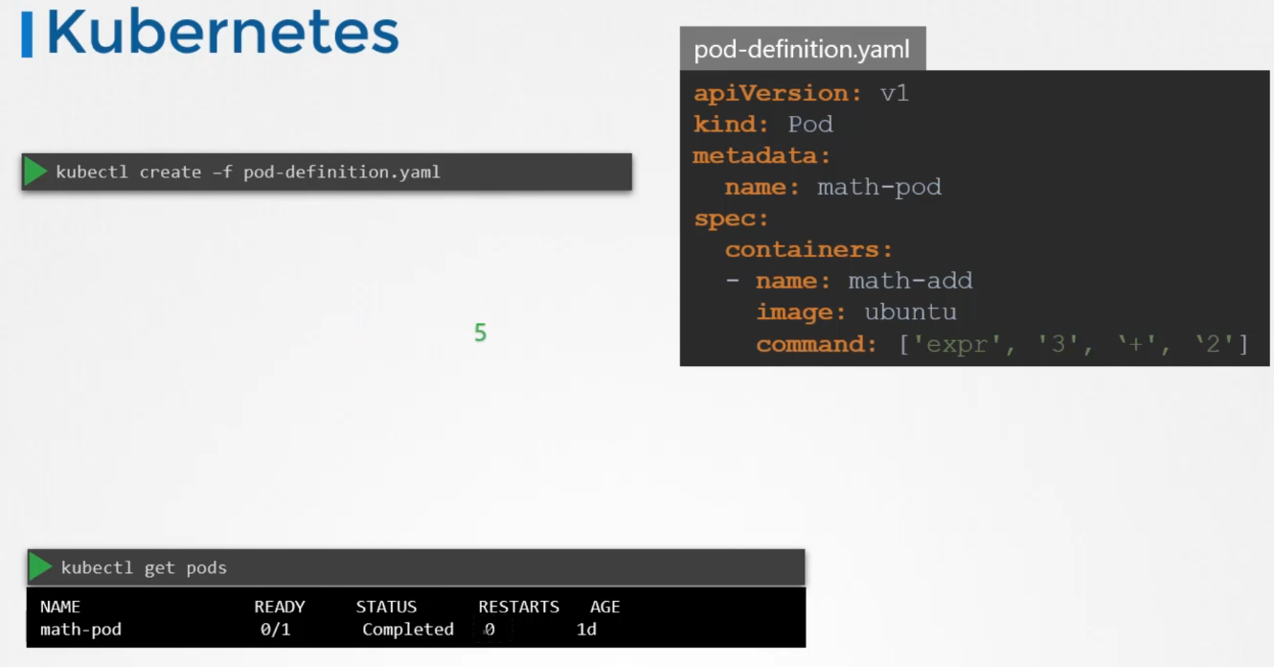Click the RESTARTS value 0 in table
The image size is (1274, 667).
tap(489, 630)
